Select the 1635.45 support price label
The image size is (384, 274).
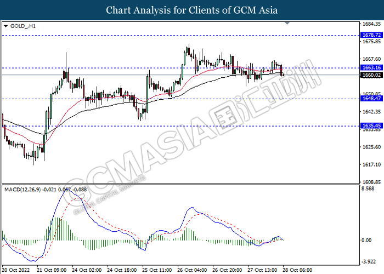(371, 125)
